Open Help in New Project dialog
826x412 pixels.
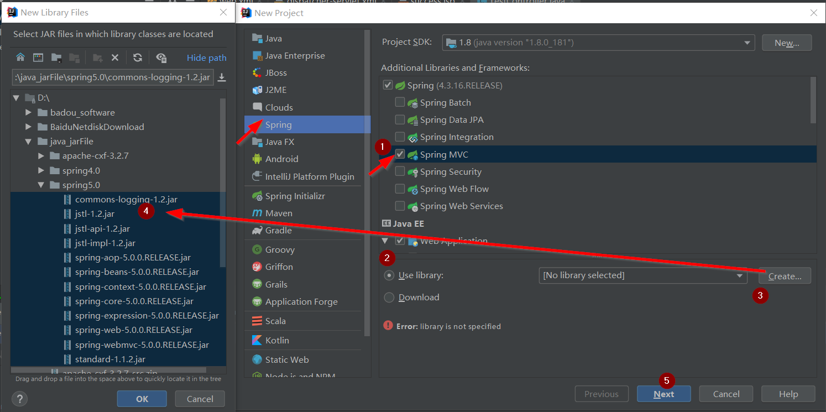(x=788, y=394)
